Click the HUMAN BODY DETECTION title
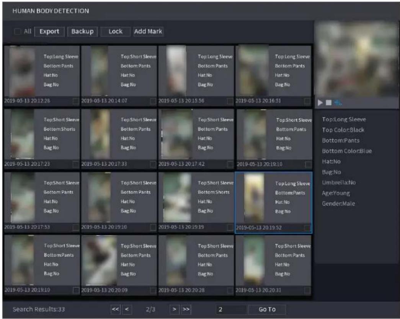Image resolution: width=400 pixels, height=319 pixels. click(51, 11)
